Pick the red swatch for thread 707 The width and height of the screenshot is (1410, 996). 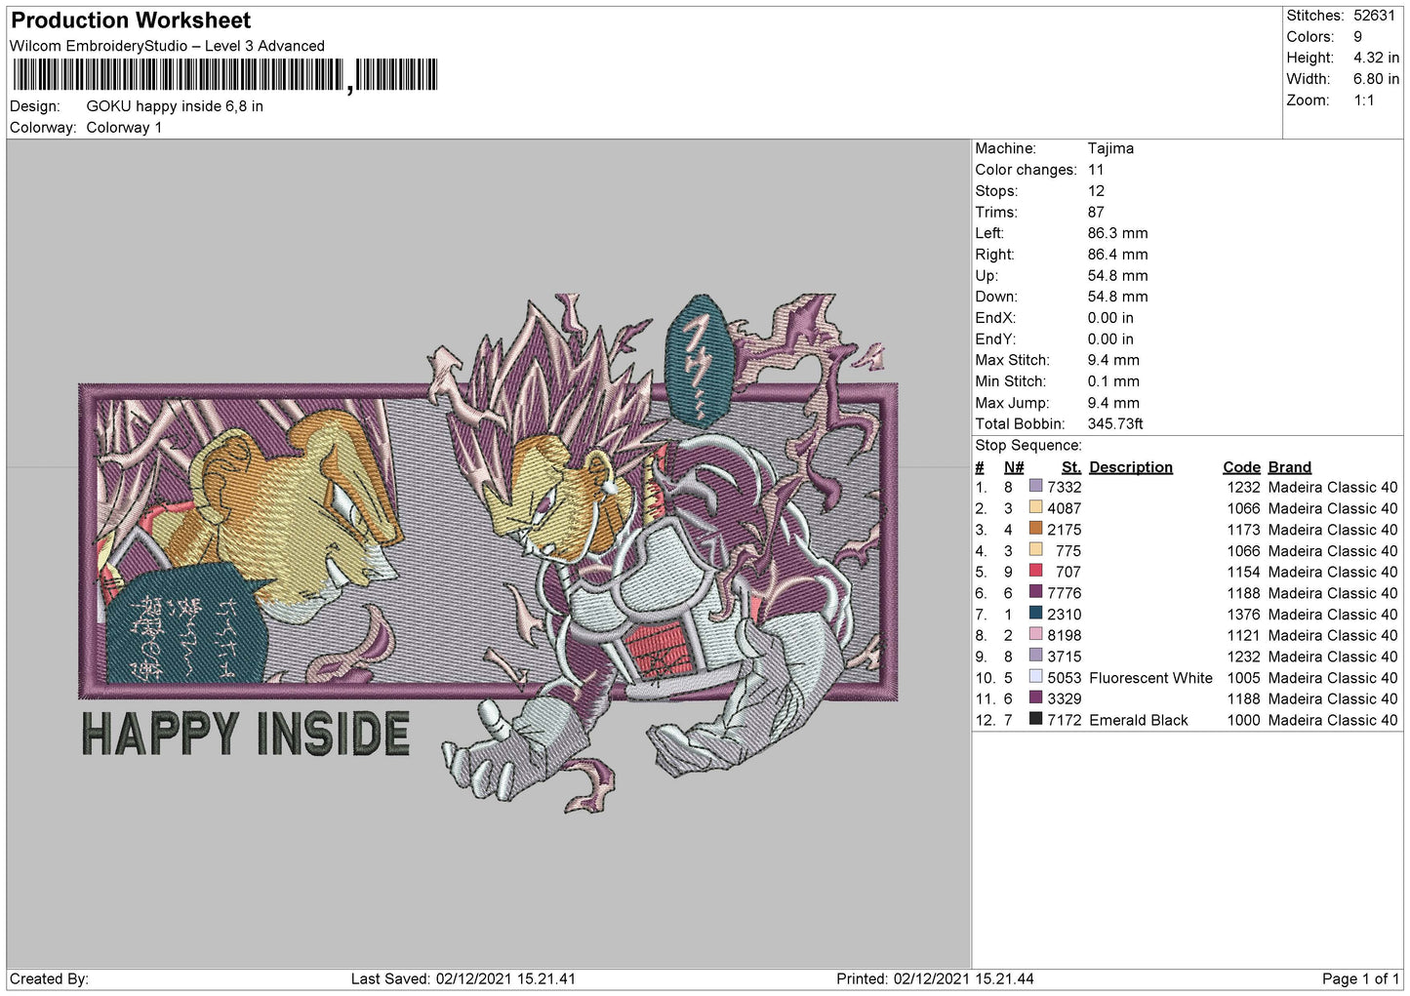tap(1035, 572)
